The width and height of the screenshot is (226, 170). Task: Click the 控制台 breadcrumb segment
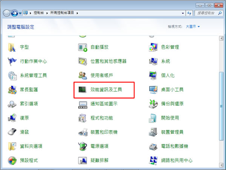(x=39, y=13)
